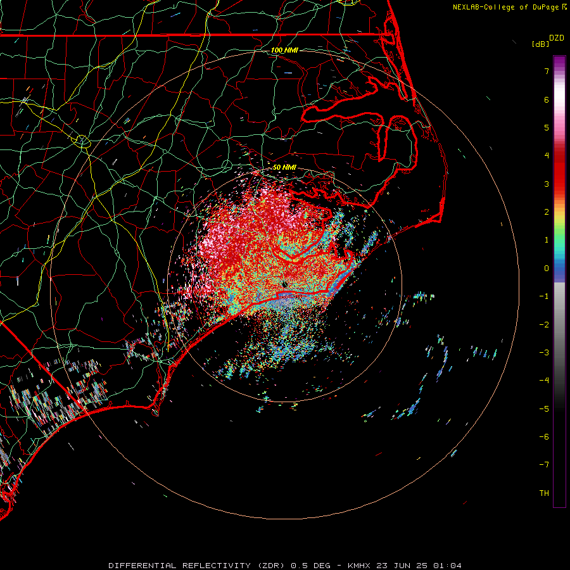Select the -3 value on the scale
Viewport: 570px width, 570px height.
pos(544,353)
